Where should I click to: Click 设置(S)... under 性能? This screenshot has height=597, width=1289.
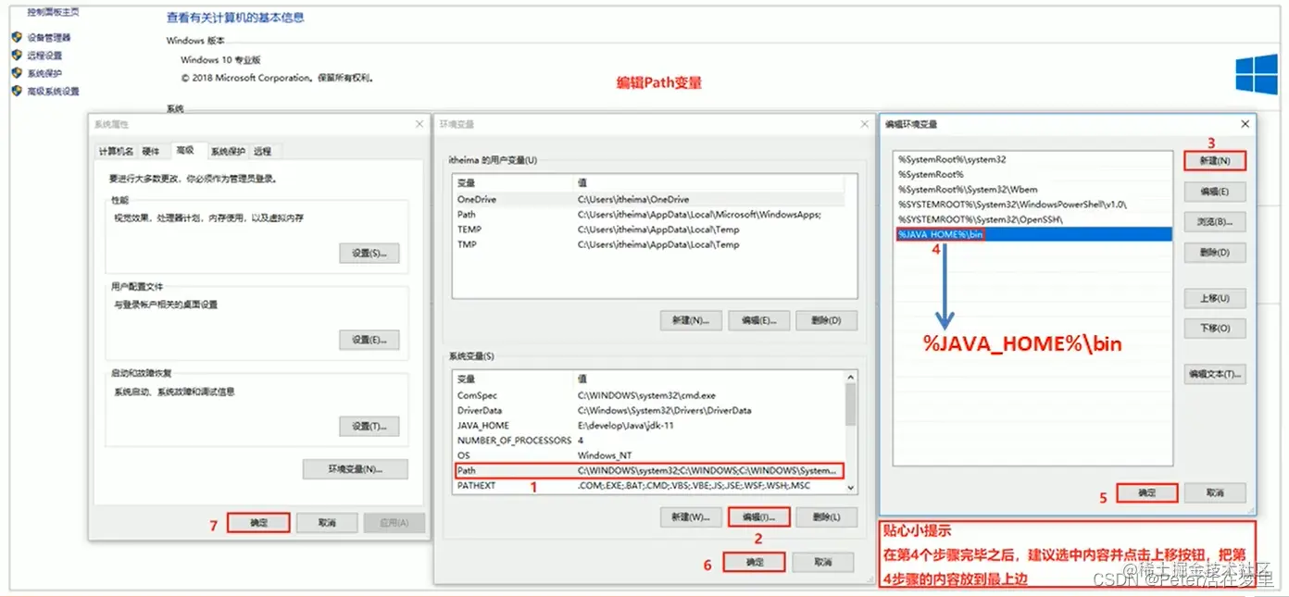(x=369, y=253)
